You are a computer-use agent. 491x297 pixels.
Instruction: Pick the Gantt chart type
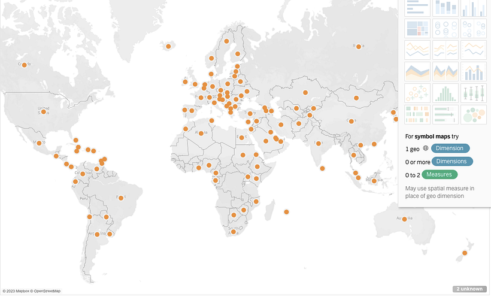click(x=417, y=114)
